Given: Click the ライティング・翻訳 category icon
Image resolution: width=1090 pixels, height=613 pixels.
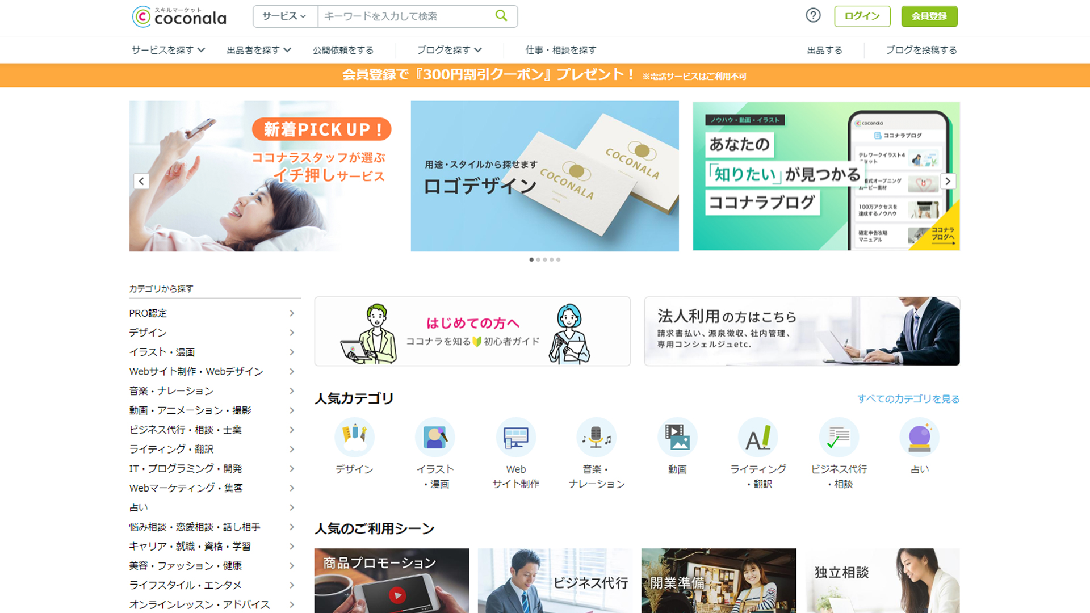Looking at the screenshot, I should pyautogui.click(x=758, y=437).
